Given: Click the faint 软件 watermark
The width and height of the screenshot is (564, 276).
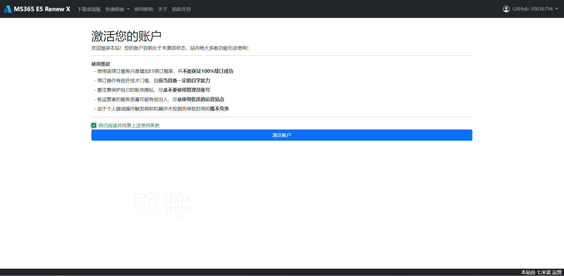Looking at the screenshot, I should 162,205.
